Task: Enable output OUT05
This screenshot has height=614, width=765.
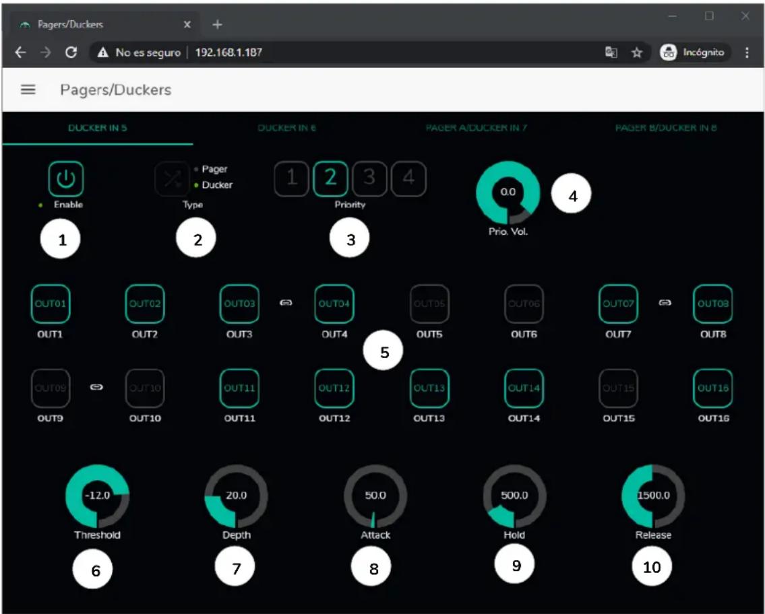Action: 429,304
